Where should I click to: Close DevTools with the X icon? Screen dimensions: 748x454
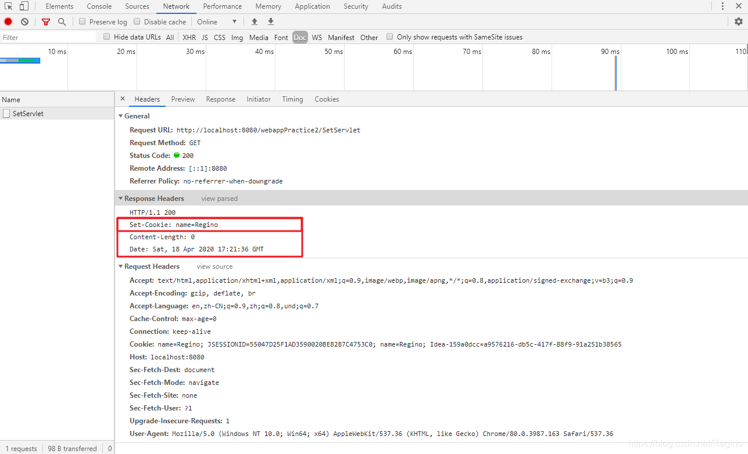[x=739, y=6]
